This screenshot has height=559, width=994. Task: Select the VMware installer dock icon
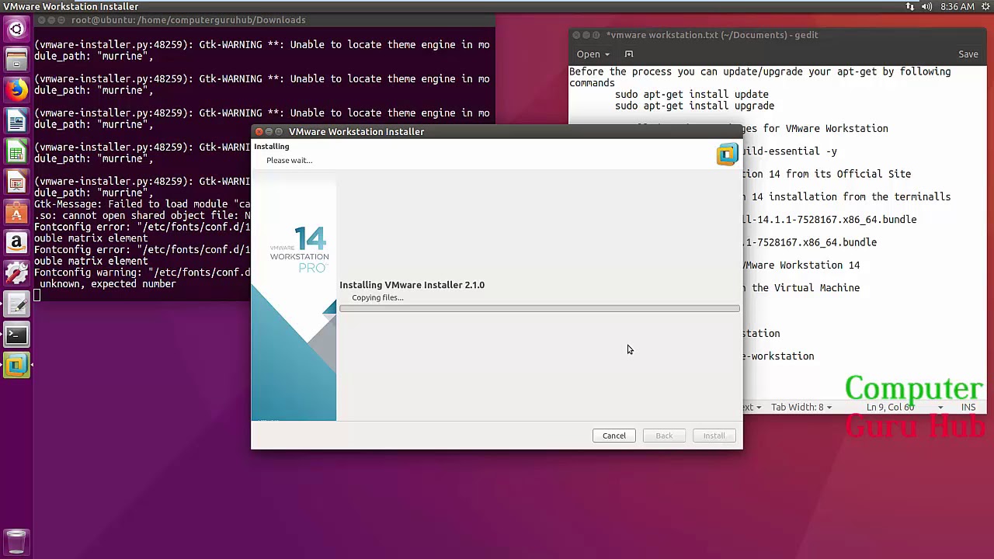pos(16,365)
